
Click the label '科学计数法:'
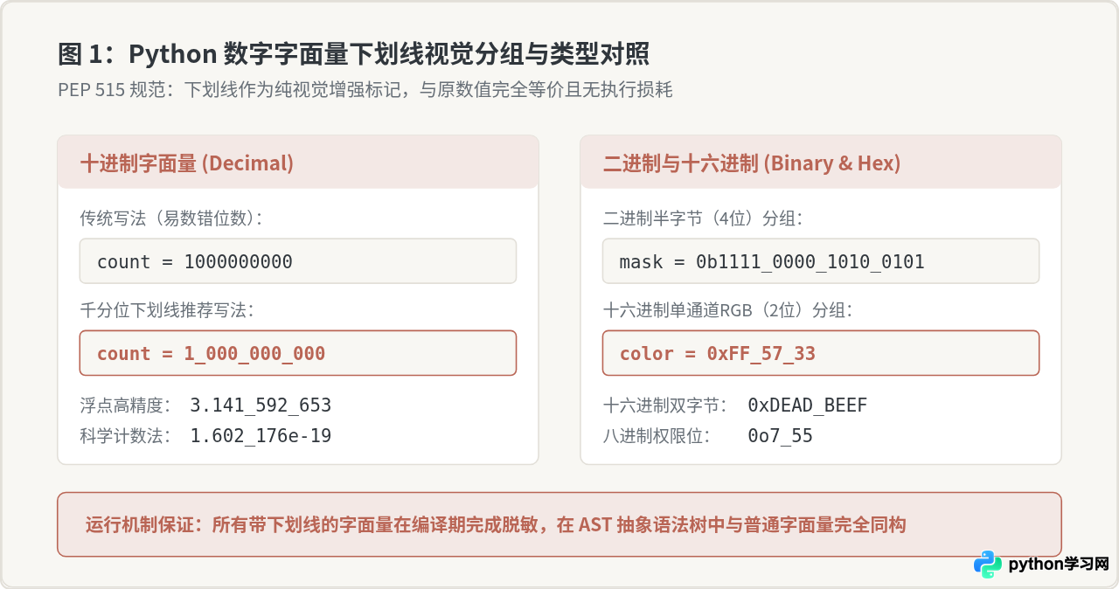[x=126, y=436]
